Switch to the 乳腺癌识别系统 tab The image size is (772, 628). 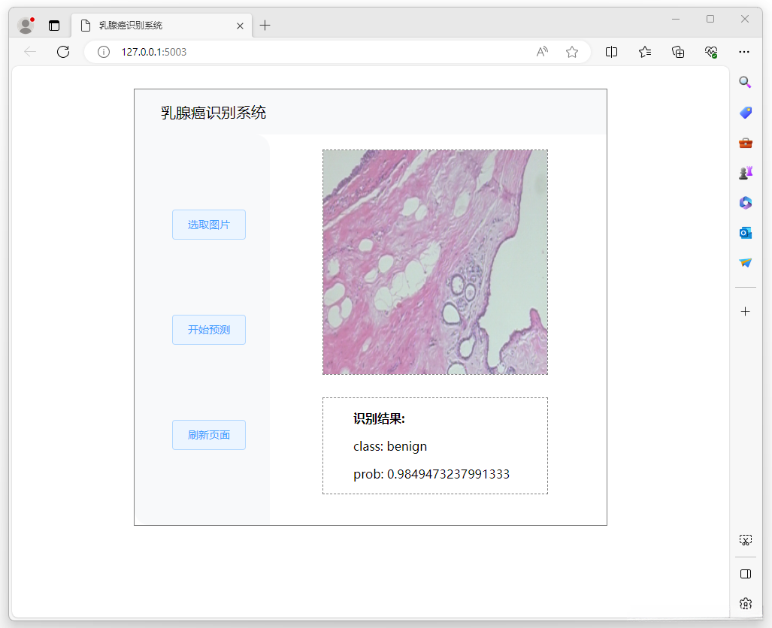[162, 25]
